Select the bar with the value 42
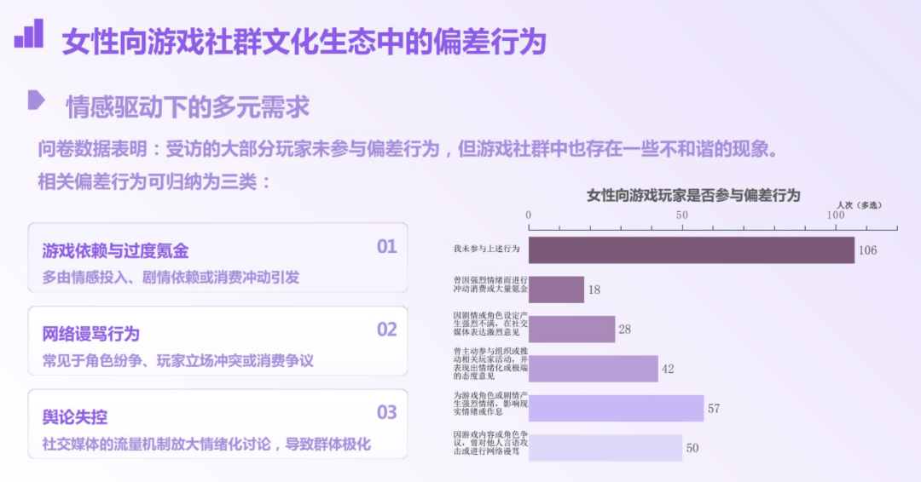This screenshot has height=482, width=921. click(594, 369)
